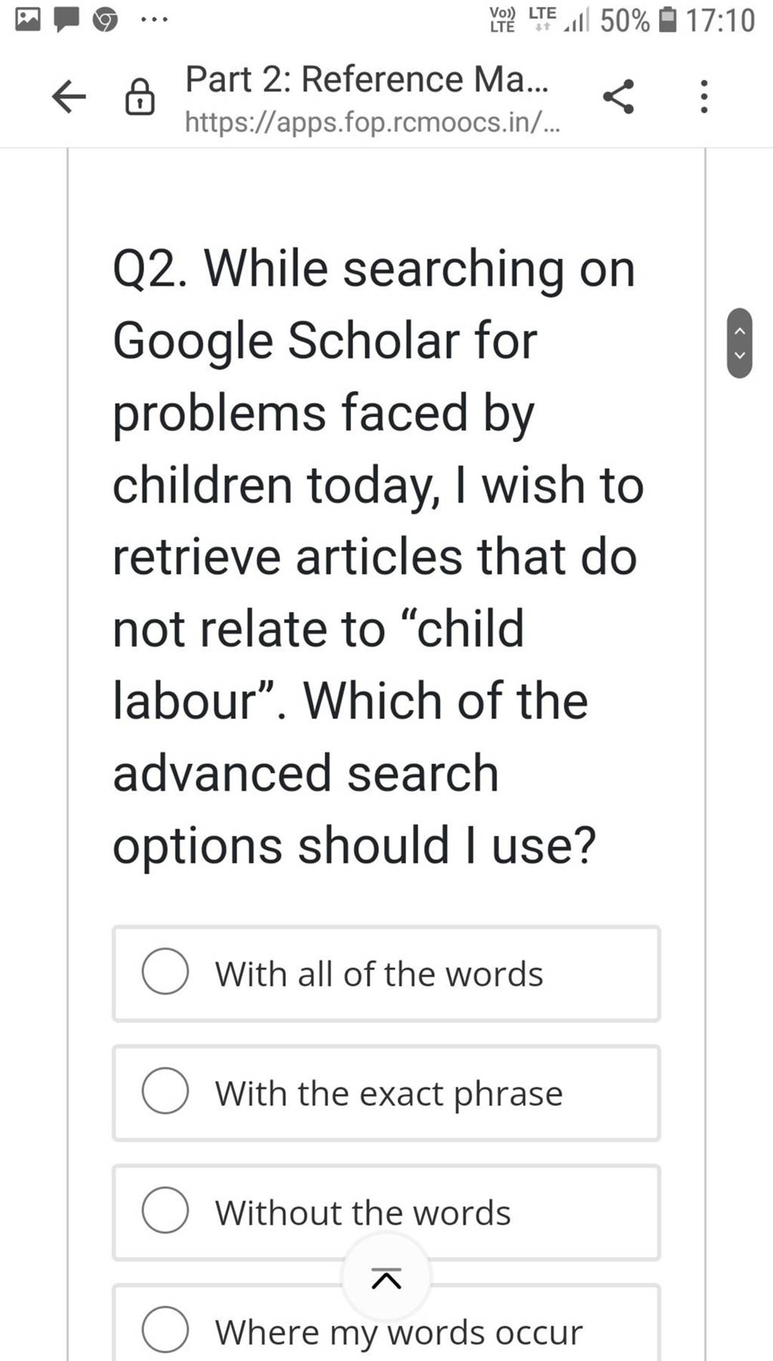
Task: Tap the LTE data indicator
Action: click(543, 19)
